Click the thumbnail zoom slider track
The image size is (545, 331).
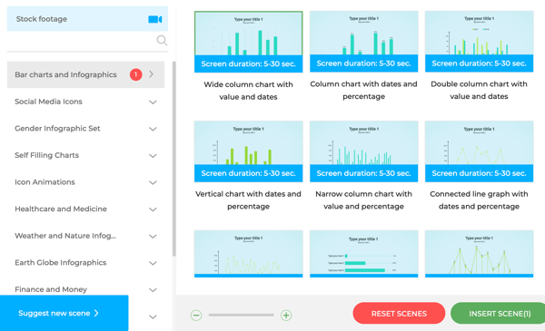pyautogui.click(x=241, y=315)
